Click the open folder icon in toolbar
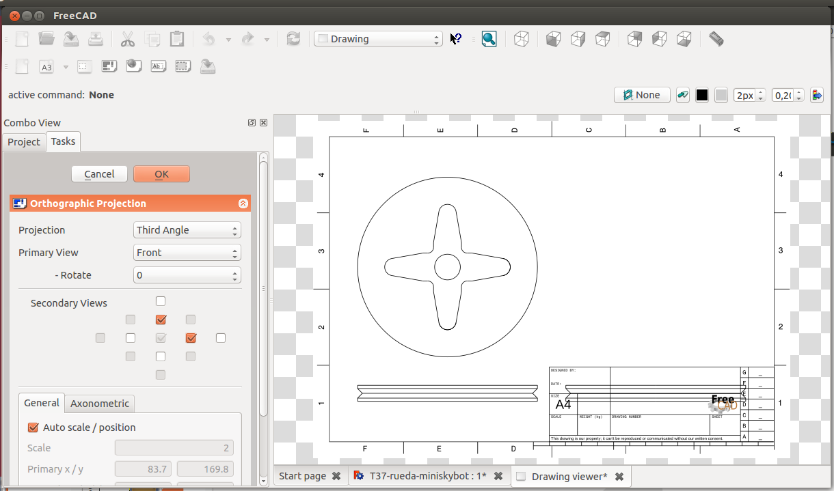Screen dimensions: 834x491 (46, 39)
